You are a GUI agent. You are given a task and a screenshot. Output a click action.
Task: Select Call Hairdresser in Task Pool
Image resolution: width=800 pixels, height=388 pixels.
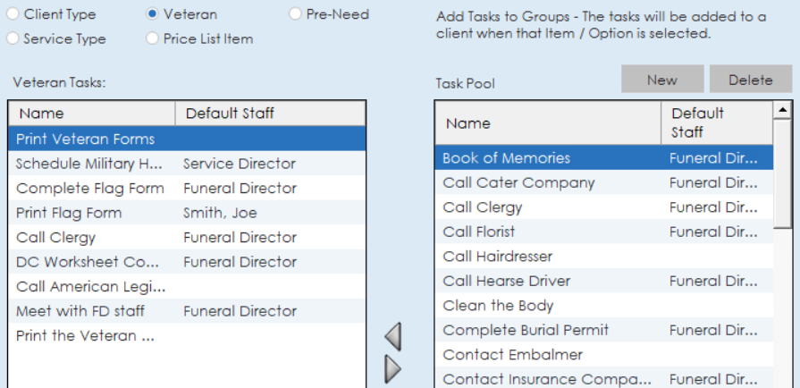[604, 256]
